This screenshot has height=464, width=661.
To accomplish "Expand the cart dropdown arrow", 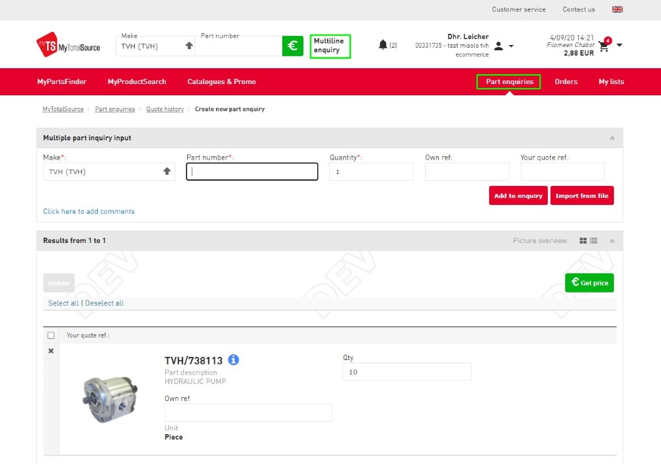I will pos(619,45).
